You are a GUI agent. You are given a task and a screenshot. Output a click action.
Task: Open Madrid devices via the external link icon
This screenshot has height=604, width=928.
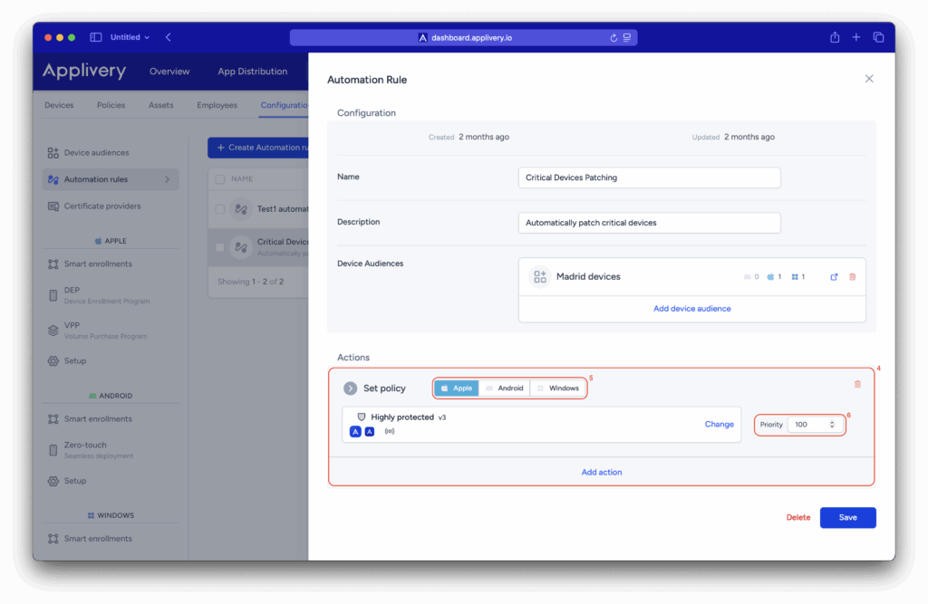(x=834, y=277)
